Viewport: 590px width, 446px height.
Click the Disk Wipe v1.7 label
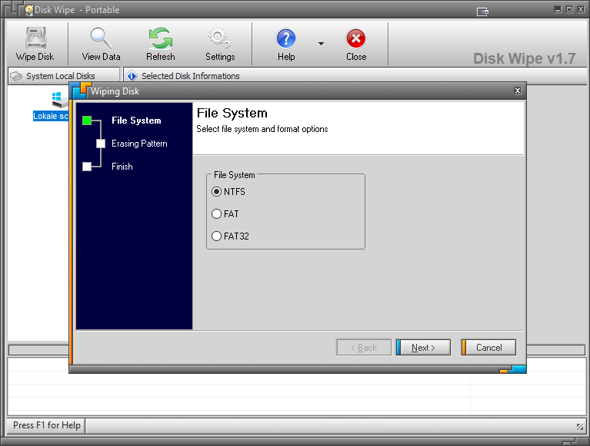click(524, 58)
